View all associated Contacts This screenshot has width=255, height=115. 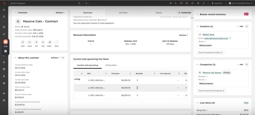coord(211,53)
